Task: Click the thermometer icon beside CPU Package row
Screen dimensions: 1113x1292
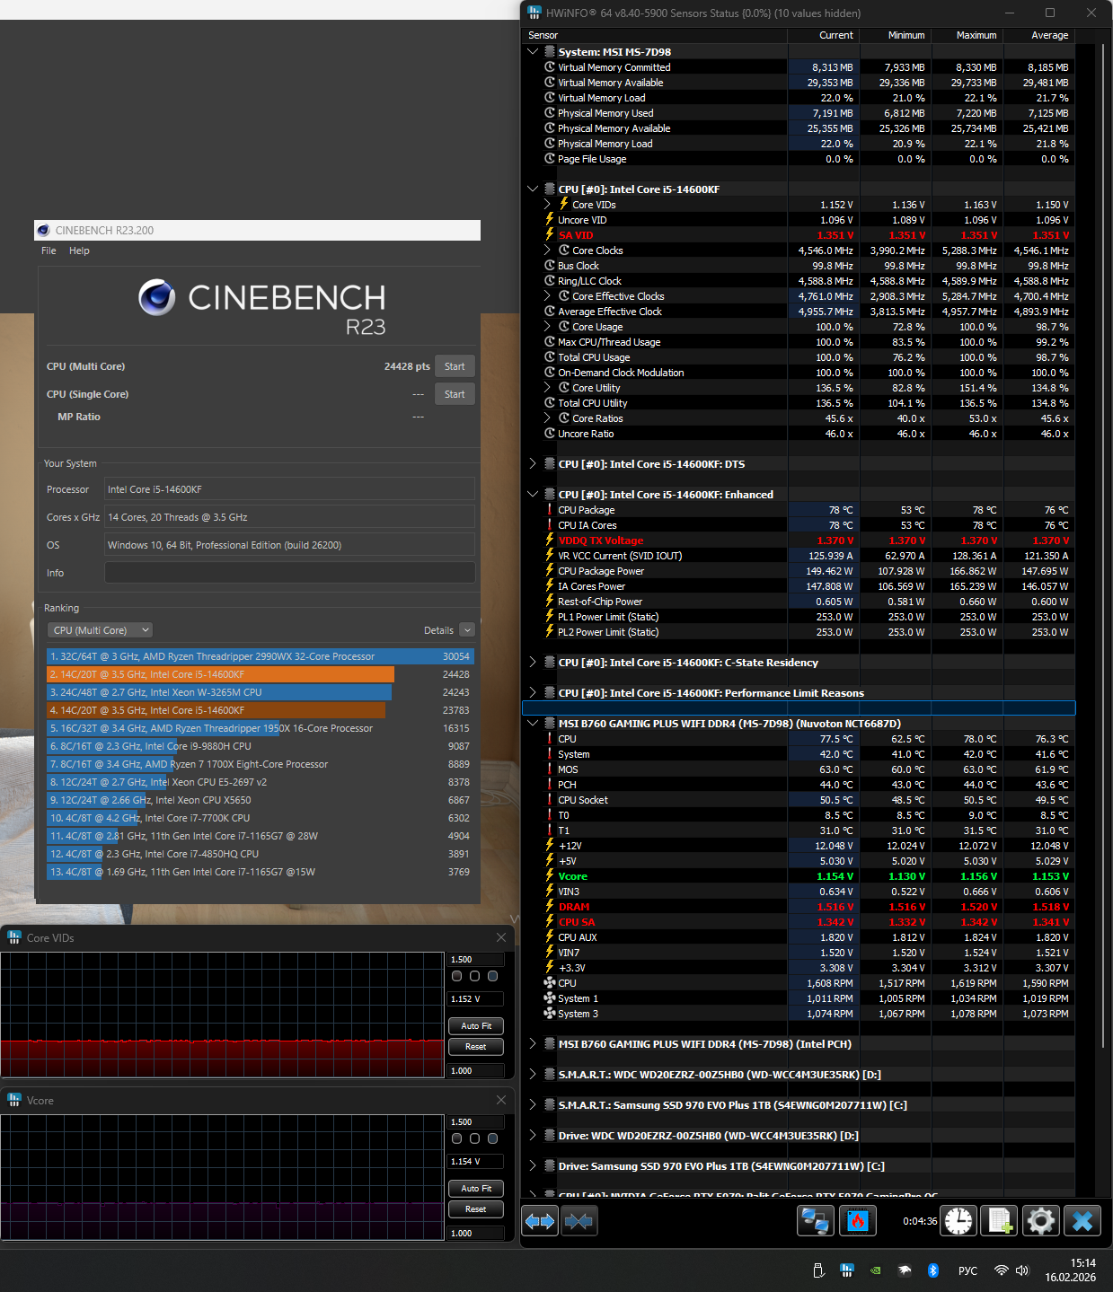Action: (550, 510)
